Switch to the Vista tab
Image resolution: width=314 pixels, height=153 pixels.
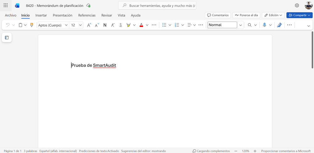[x=121, y=15]
